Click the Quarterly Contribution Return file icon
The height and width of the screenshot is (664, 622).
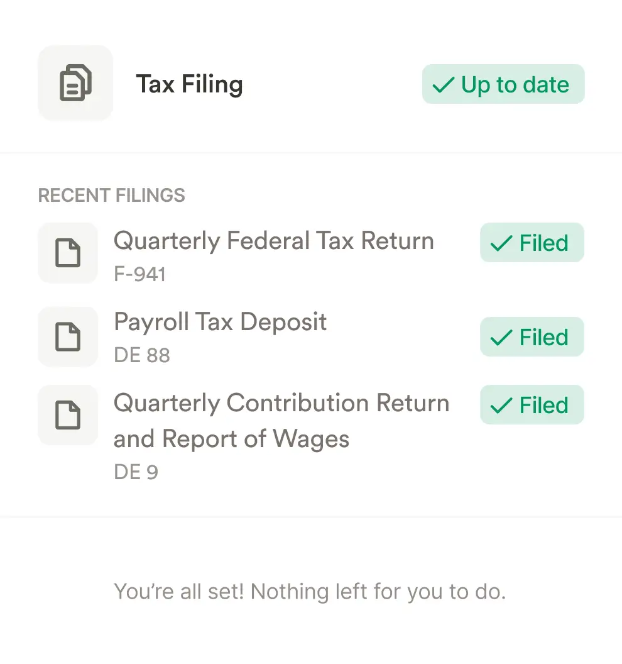click(68, 415)
